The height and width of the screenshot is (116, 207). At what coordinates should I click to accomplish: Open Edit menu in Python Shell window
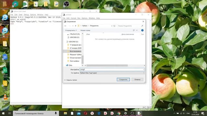pos(16,15)
